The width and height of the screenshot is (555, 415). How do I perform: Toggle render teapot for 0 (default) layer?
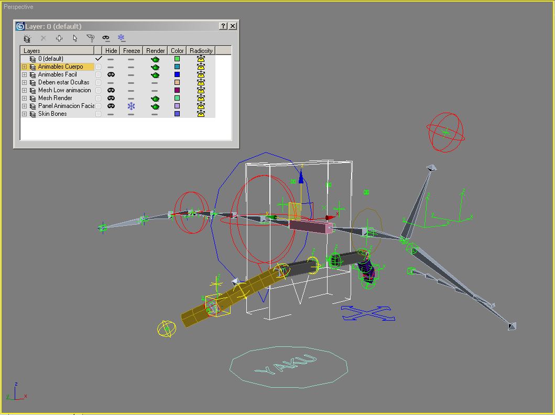tap(155, 59)
